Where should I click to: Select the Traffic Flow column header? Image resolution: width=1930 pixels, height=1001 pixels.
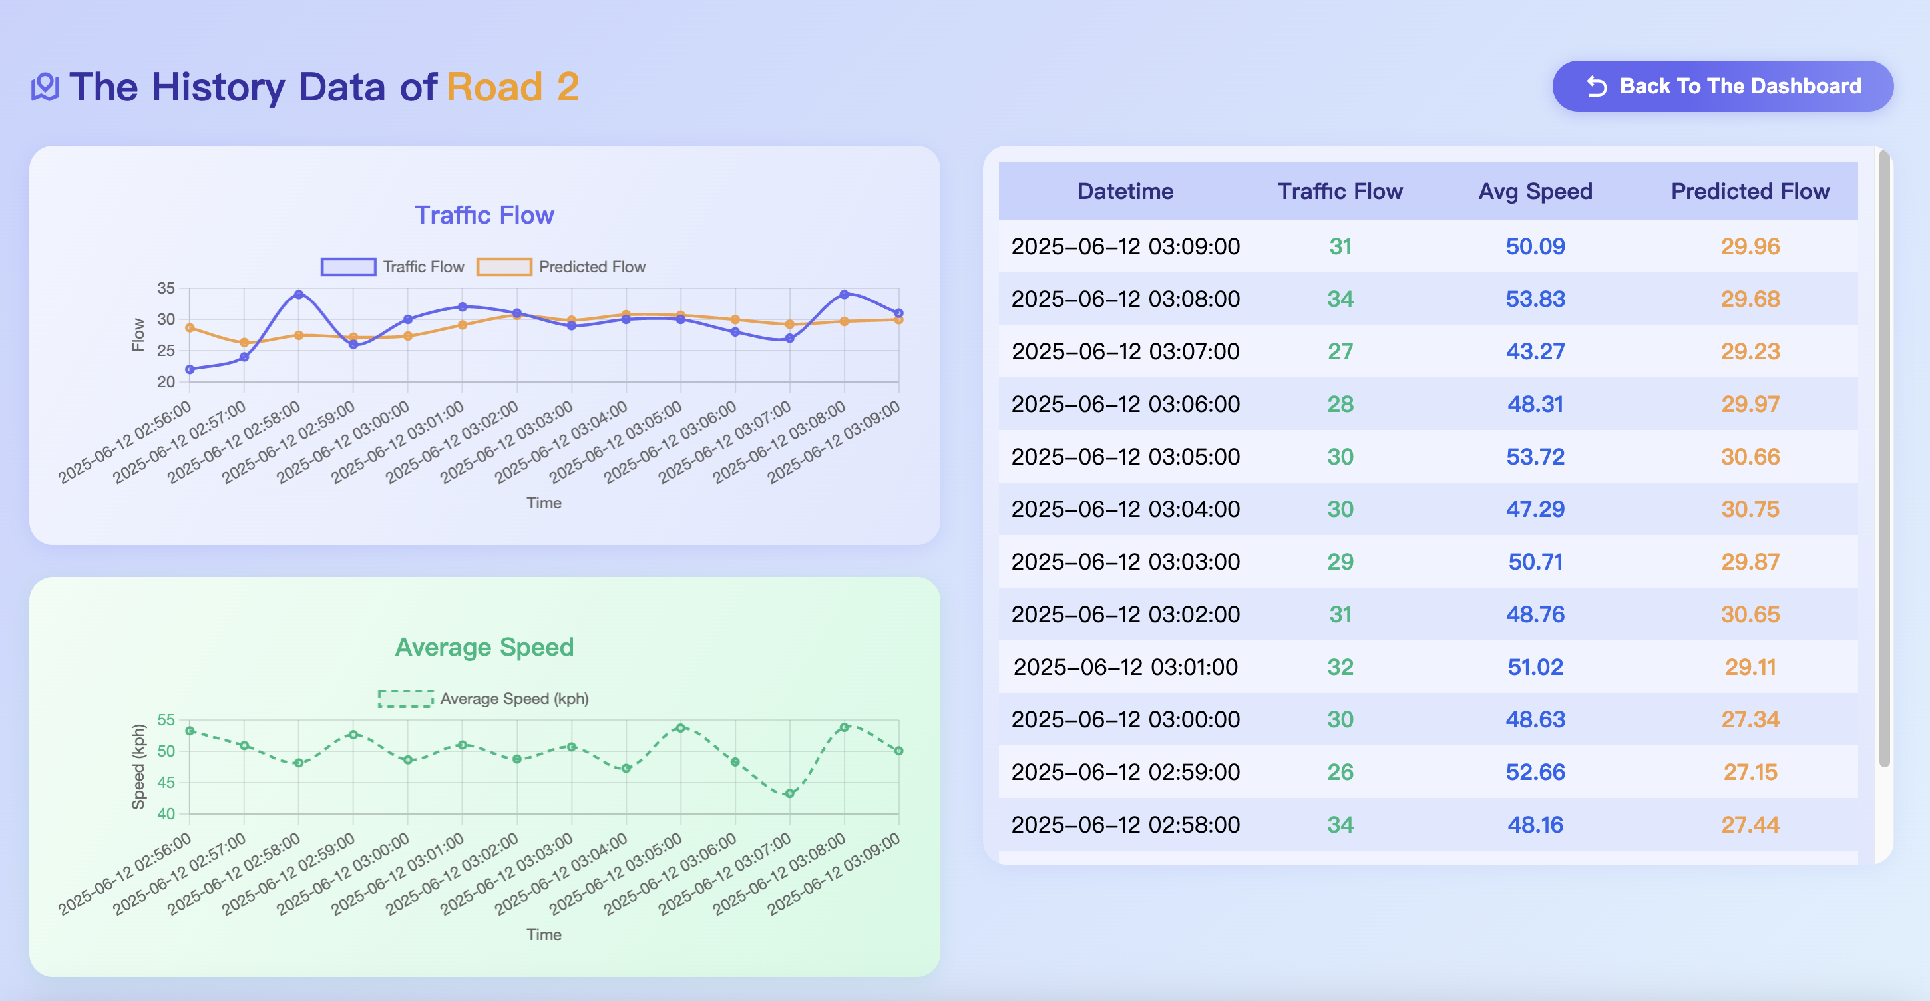click(1340, 191)
